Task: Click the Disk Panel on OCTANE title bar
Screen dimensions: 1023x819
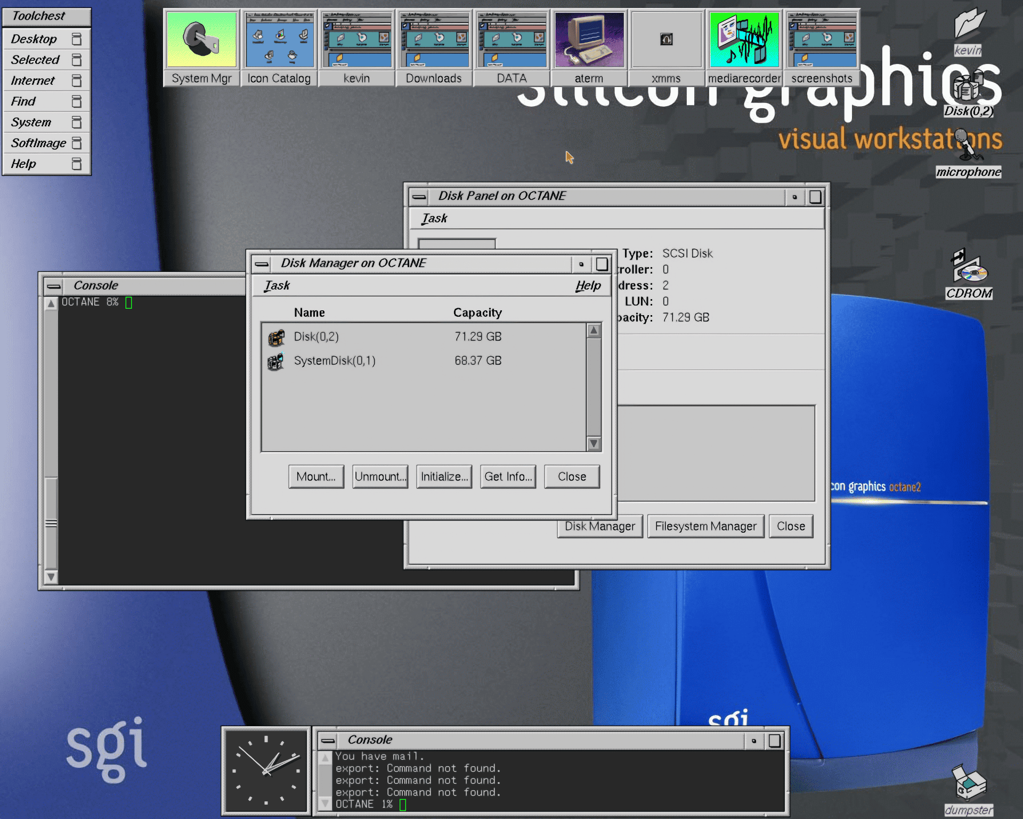Action: tap(606, 196)
